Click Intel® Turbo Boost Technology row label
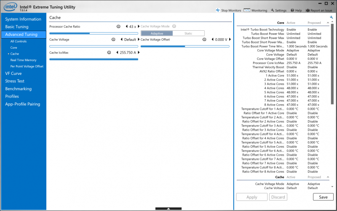This screenshot has height=211, width=337. pyautogui.click(x=262, y=29)
